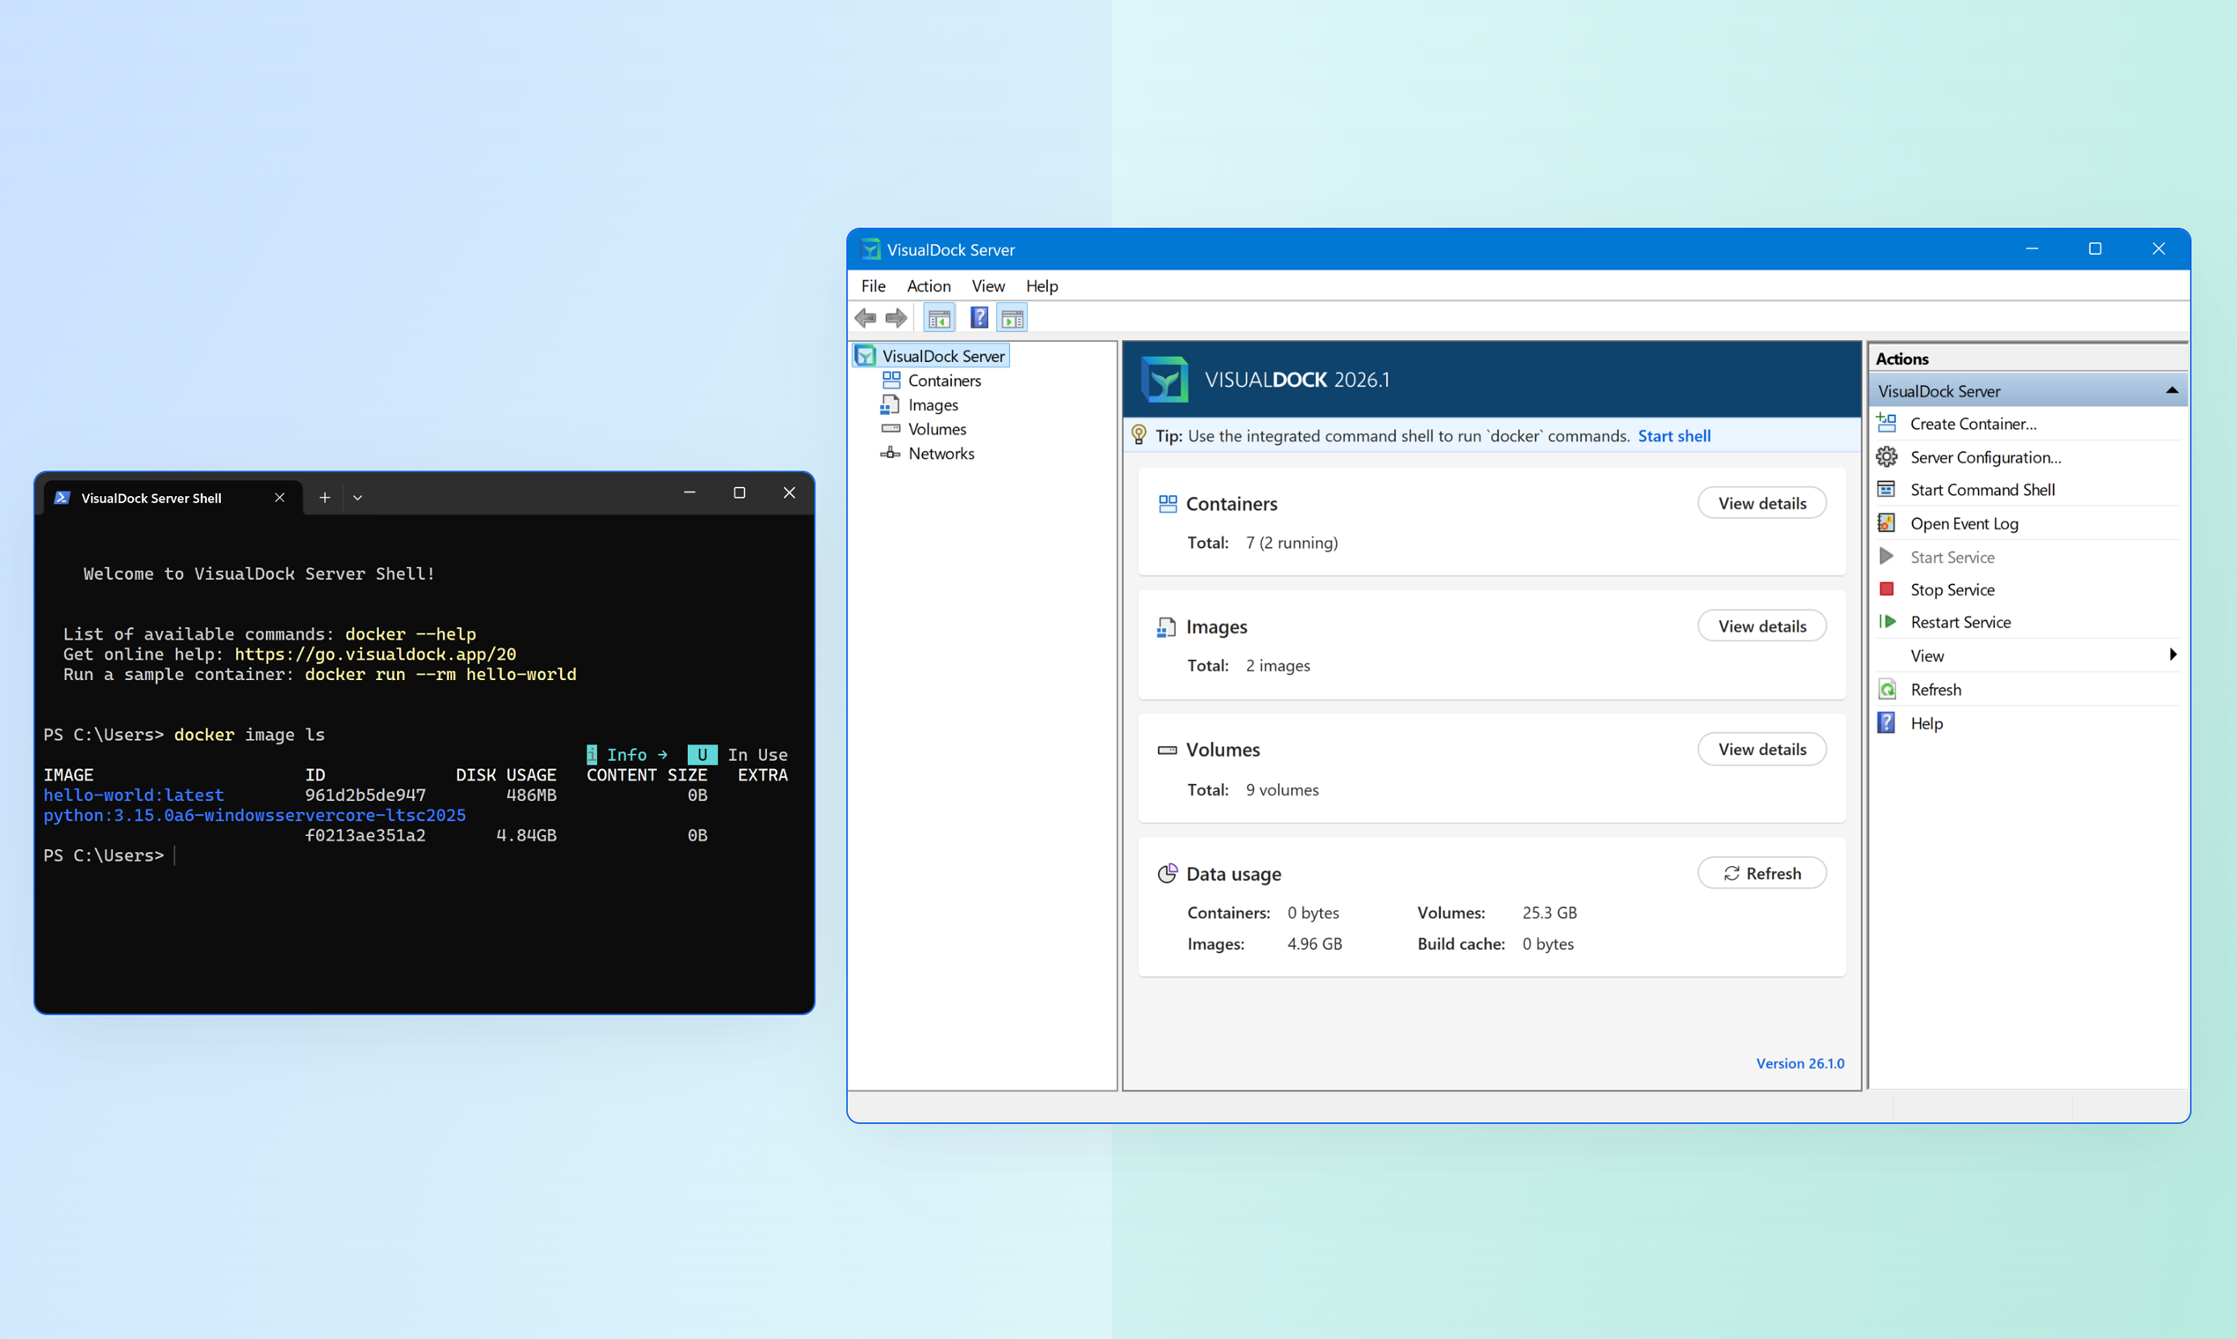Screen dimensions: 2237x1339
Task: Click the red Stop Service icon
Action: [1887, 589]
